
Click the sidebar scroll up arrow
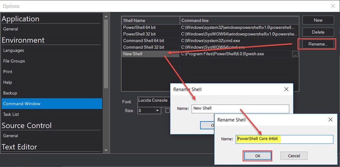pyautogui.click(x=106, y=17)
